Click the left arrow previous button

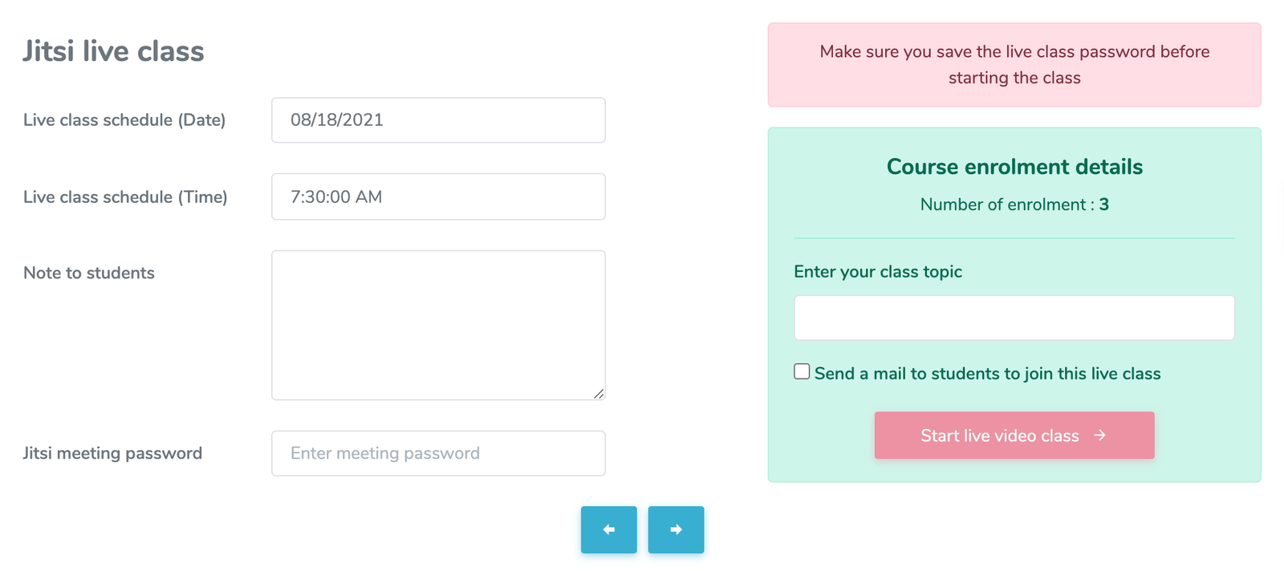click(608, 529)
